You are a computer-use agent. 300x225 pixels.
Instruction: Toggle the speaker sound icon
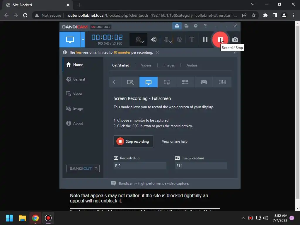(x=154, y=40)
